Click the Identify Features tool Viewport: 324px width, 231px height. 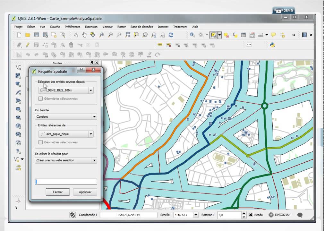coord(192,35)
